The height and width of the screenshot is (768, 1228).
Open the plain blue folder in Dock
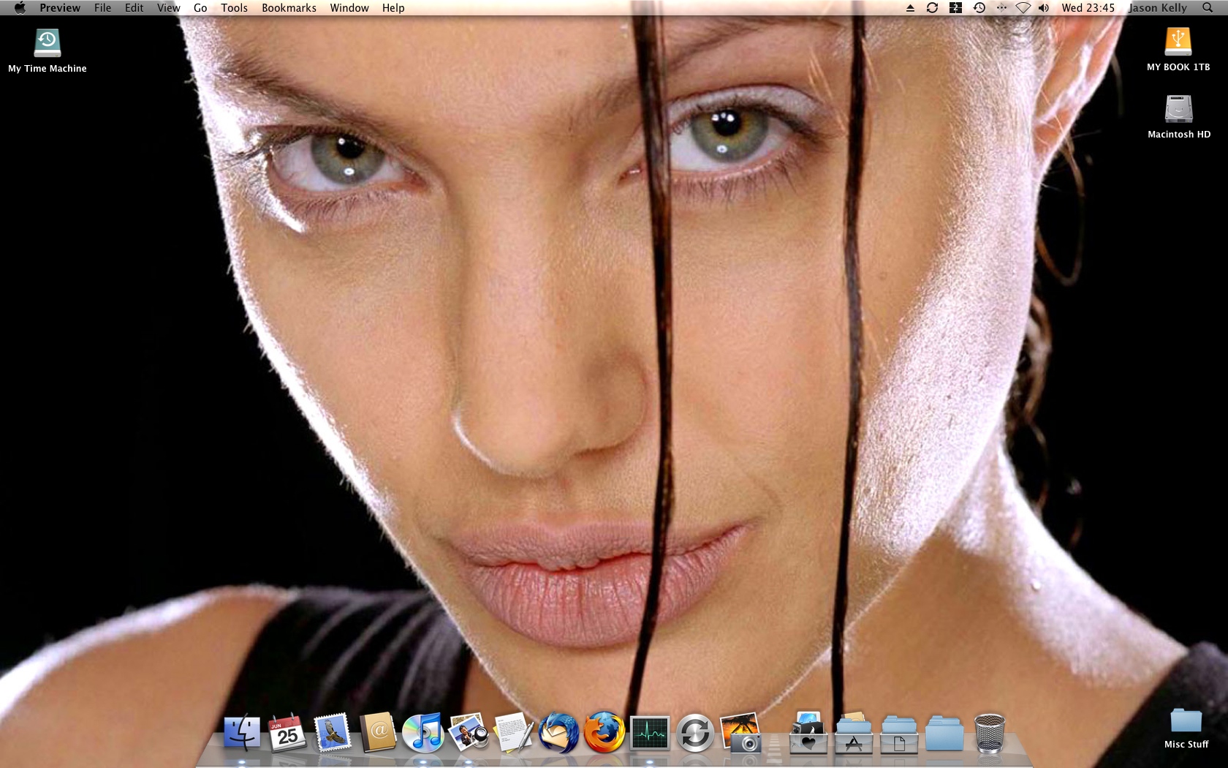click(944, 734)
